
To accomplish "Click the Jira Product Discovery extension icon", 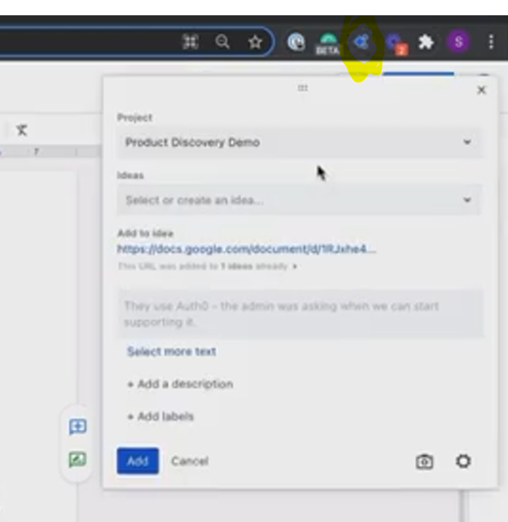I will tap(361, 43).
